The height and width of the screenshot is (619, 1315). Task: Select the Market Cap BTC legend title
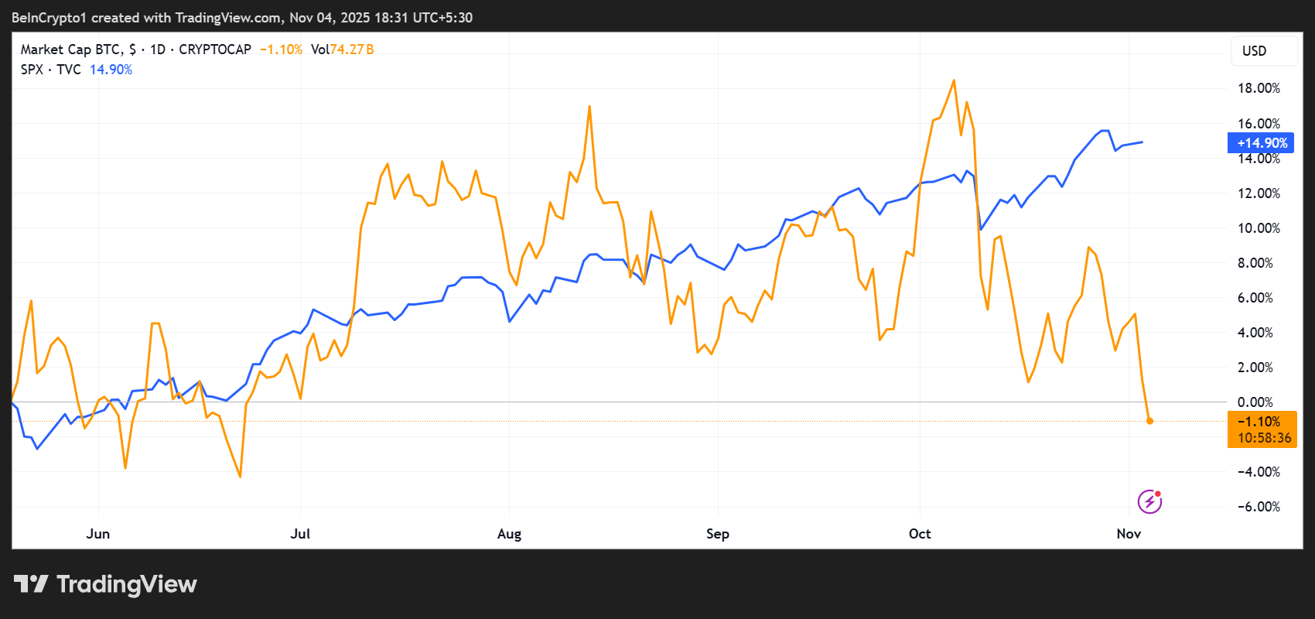[71, 50]
